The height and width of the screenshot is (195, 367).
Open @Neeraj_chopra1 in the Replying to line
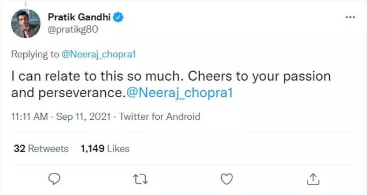click(99, 54)
